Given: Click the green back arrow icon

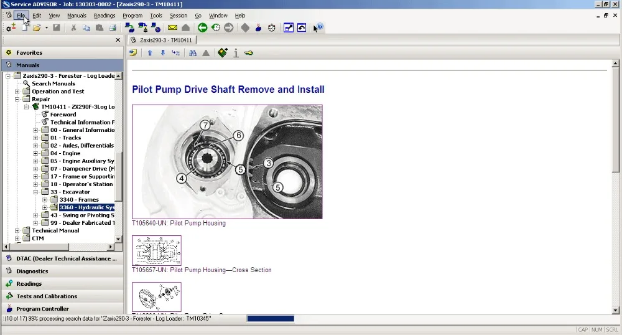Looking at the screenshot, I should pyautogui.click(x=203, y=27).
